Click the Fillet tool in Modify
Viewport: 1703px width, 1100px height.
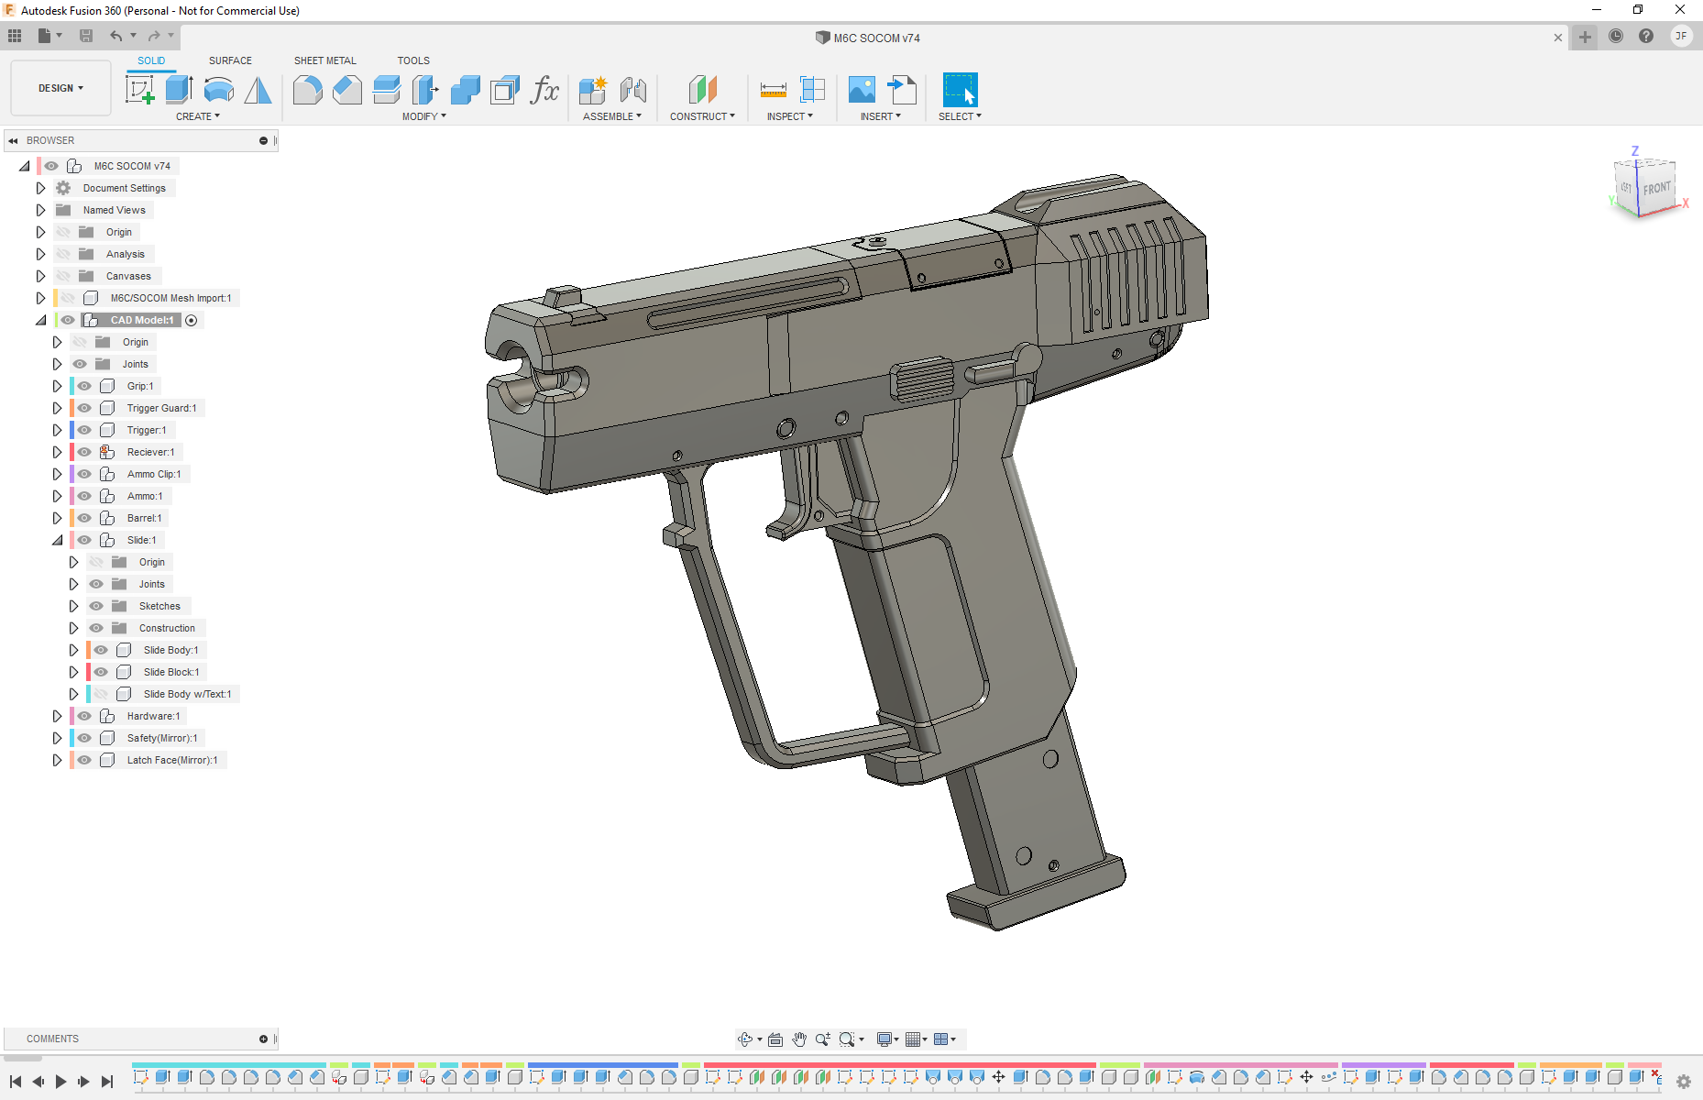[x=307, y=90]
